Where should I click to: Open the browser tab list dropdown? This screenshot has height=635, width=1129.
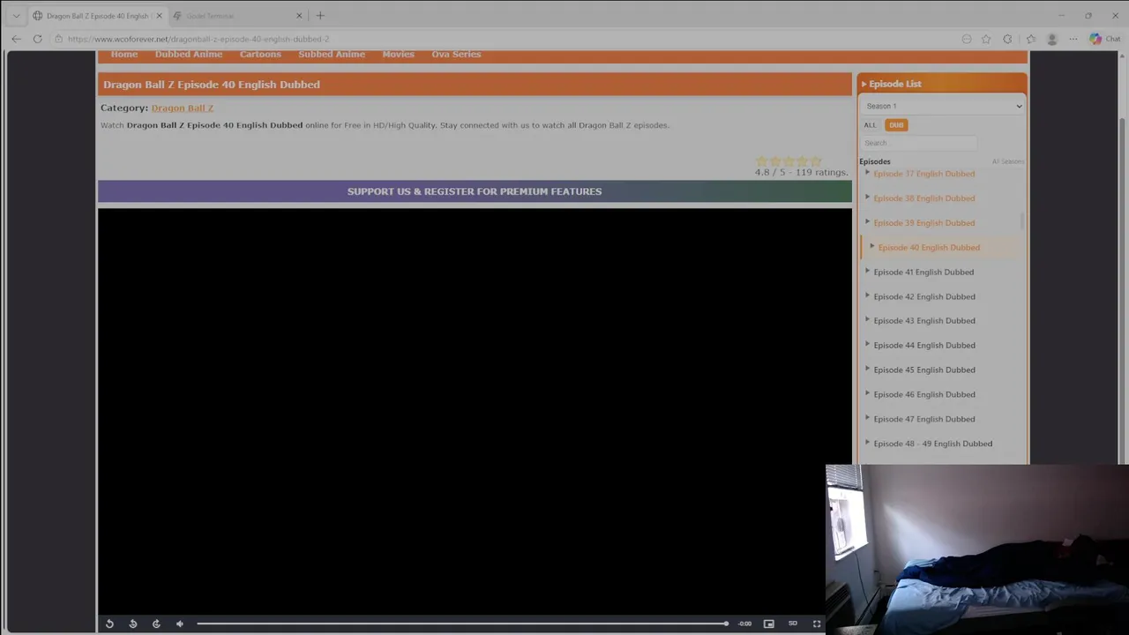pyautogui.click(x=16, y=16)
